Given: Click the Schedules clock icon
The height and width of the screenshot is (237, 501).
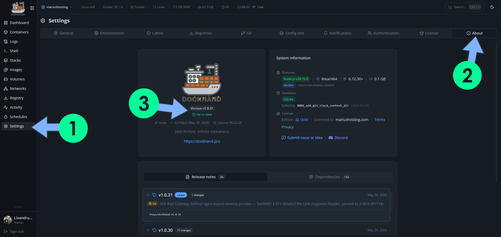Looking at the screenshot, I should tap(6, 117).
